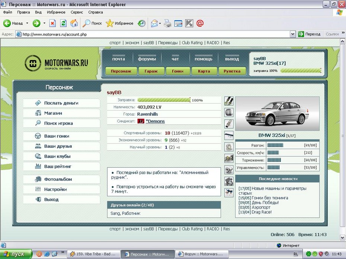Image resolution: width=346 pixels, height=259 pixels.
Task: Open Ваши гонки sidebar item
Action: (x=61, y=136)
